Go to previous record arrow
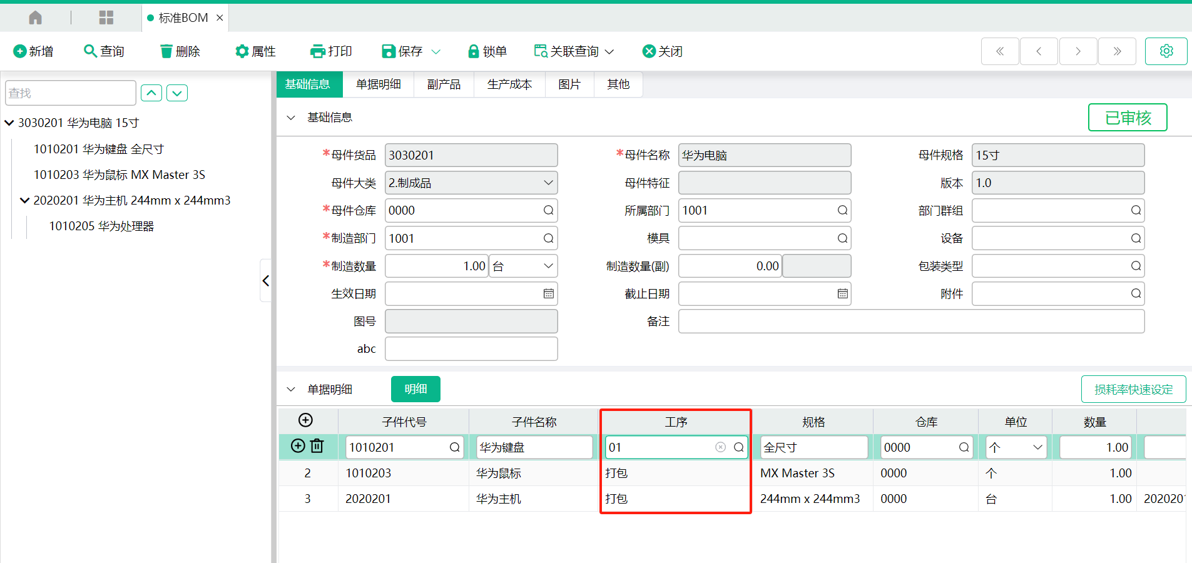 tap(1039, 51)
